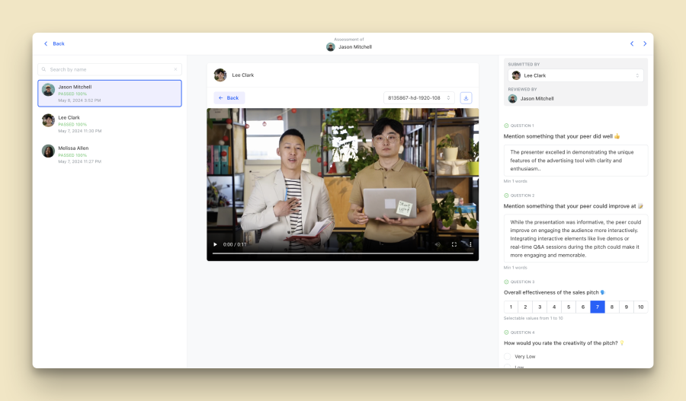Open the video in fullscreen
Viewport: 686px width, 401px height.
[454, 244]
